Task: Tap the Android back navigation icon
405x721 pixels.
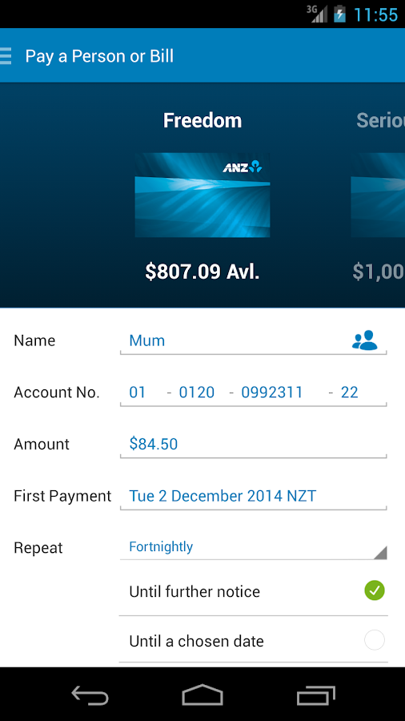Action: tap(90, 695)
